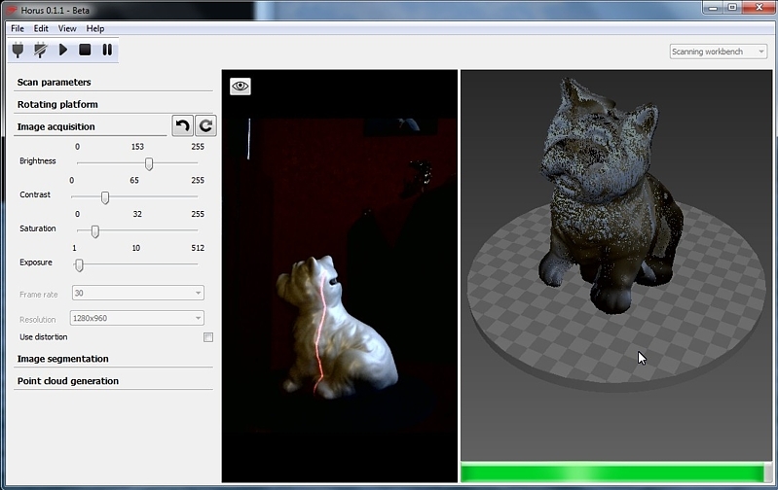Screen dimensions: 778x490
Task: Expand the Point cloud generation section
Action: point(68,381)
